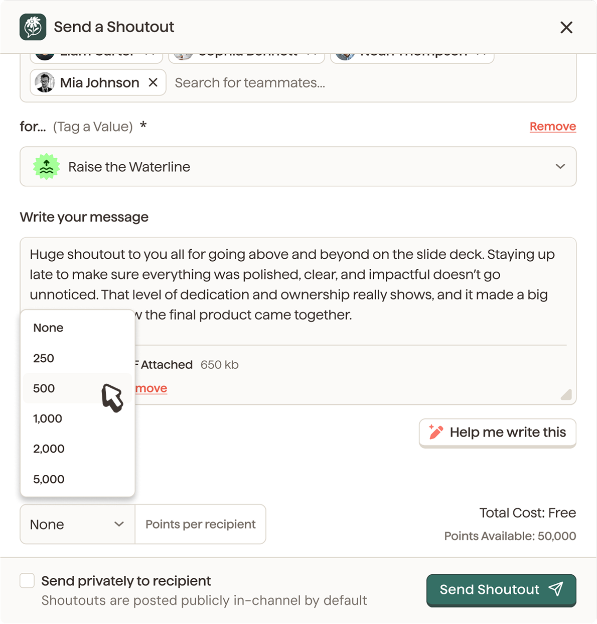Select 1,000 points option
597x624 pixels.
(x=48, y=419)
